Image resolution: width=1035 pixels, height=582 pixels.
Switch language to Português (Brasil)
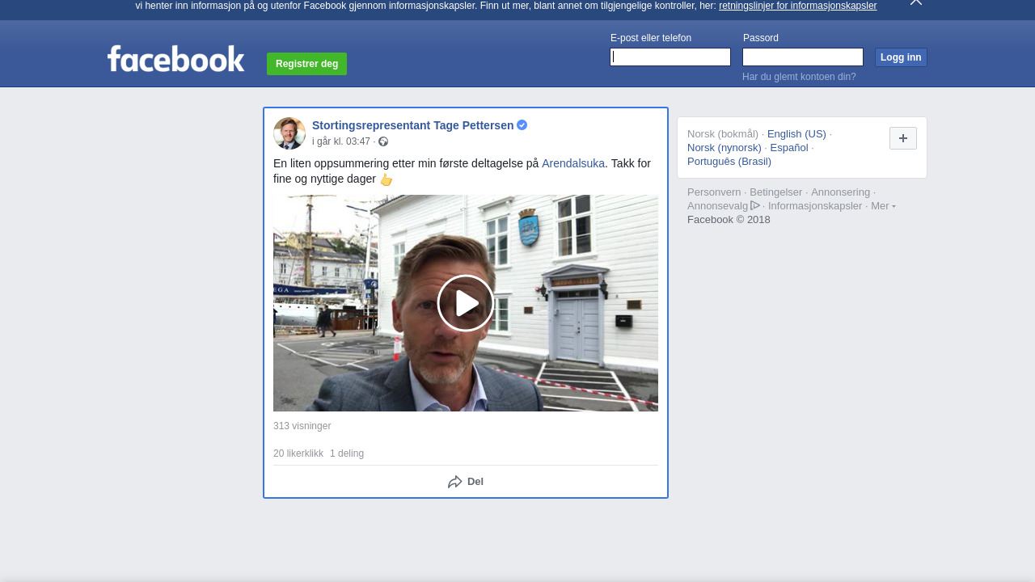(729, 162)
